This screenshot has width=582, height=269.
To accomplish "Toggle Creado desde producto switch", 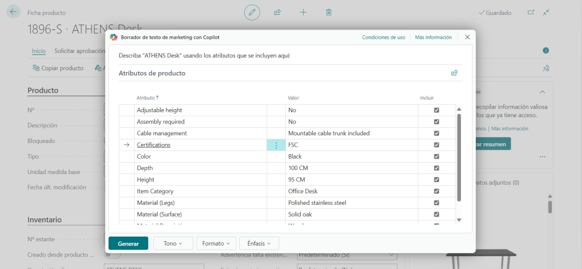I will (x=112, y=255).
